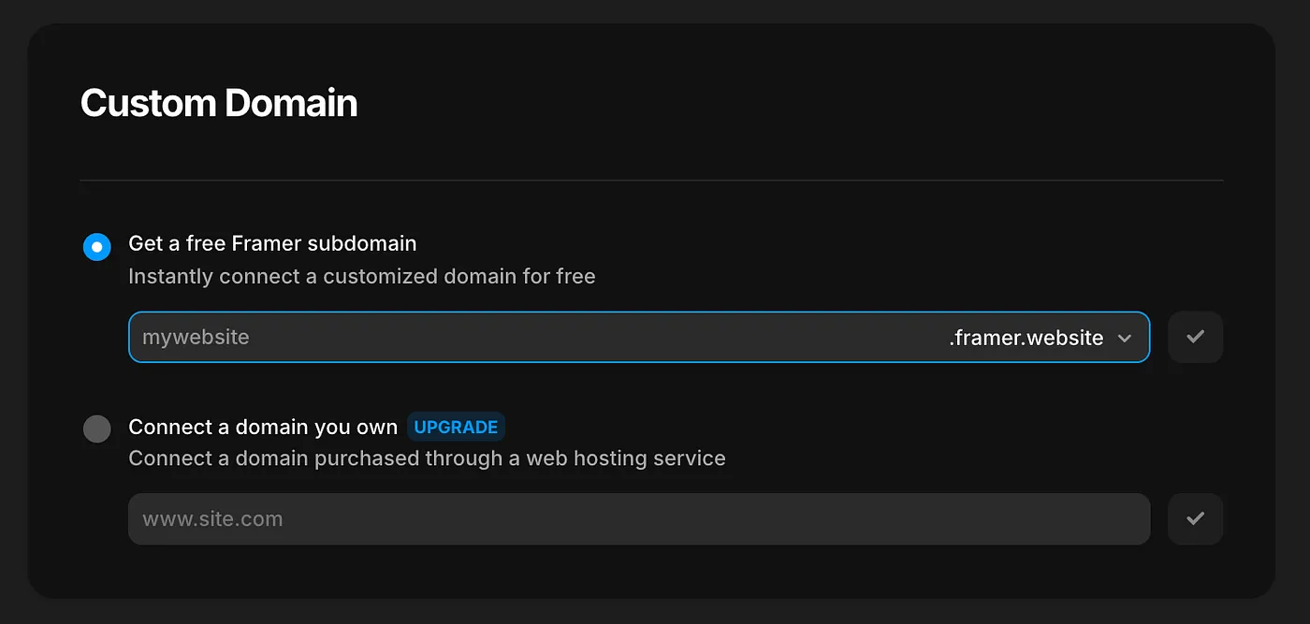The image size is (1310, 624).
Task: Click the Instantly connect a customized domain text
Action: (x=362, y=276)
